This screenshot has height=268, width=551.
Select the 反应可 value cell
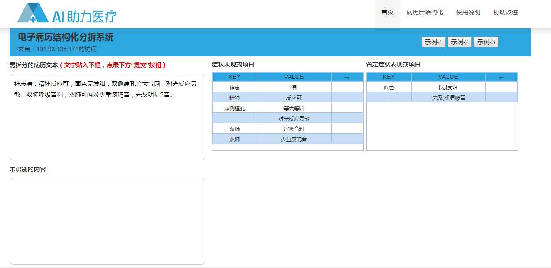click(294, 98)
